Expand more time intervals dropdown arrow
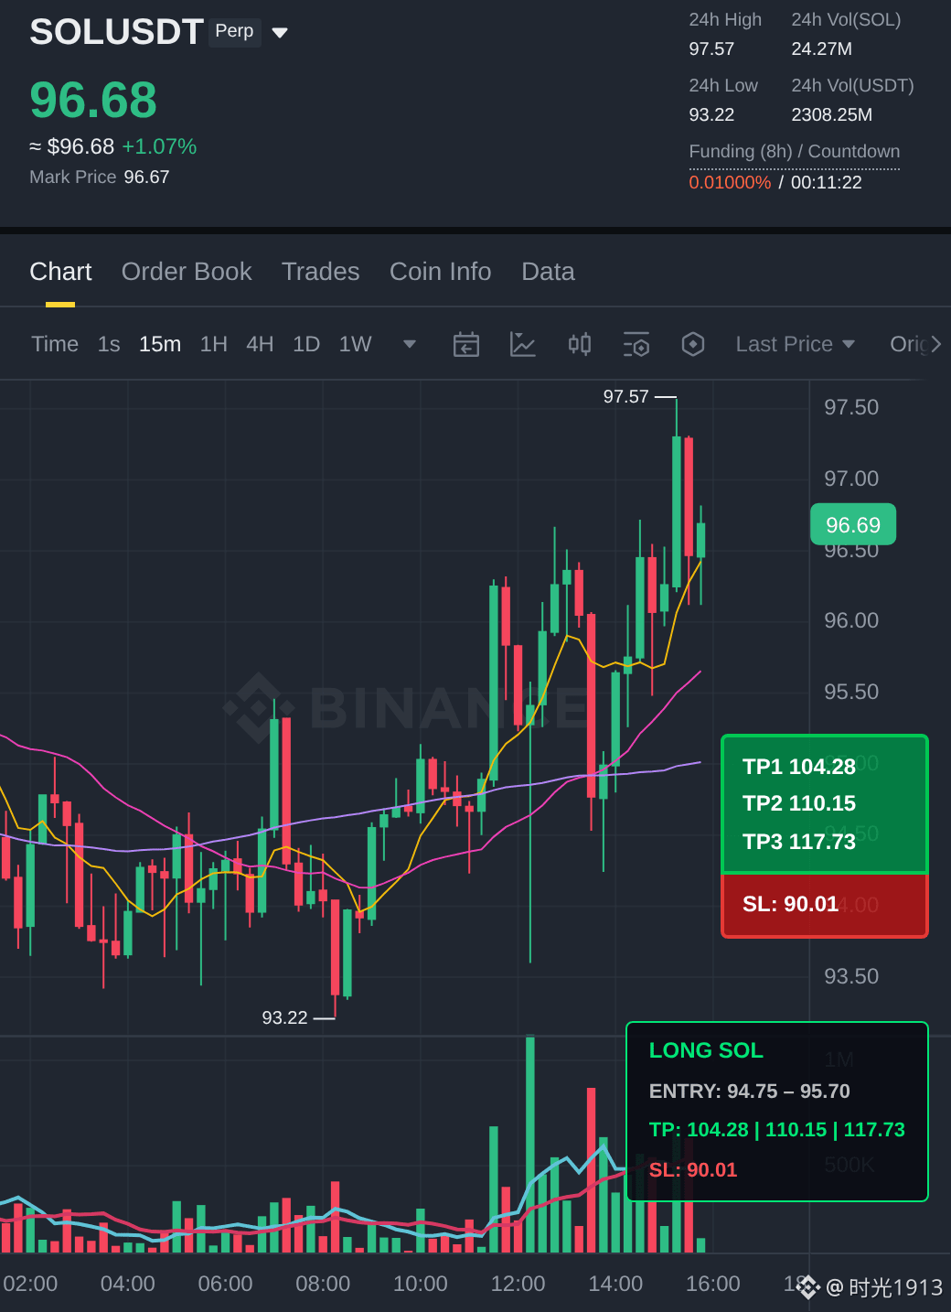Screen dimensions: 951x1312 pyautogui.click(x=410, y=344)
